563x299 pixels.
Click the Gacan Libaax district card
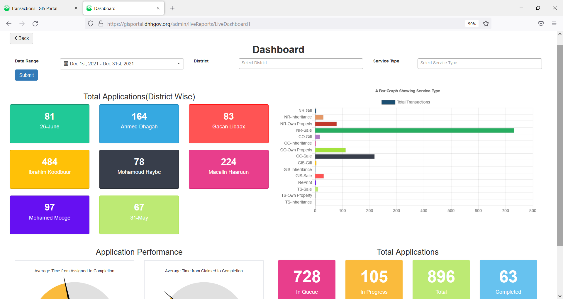point(229,124)
